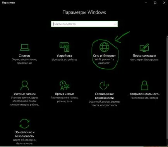Minimize the Параметры window

(x=146, y=3)
